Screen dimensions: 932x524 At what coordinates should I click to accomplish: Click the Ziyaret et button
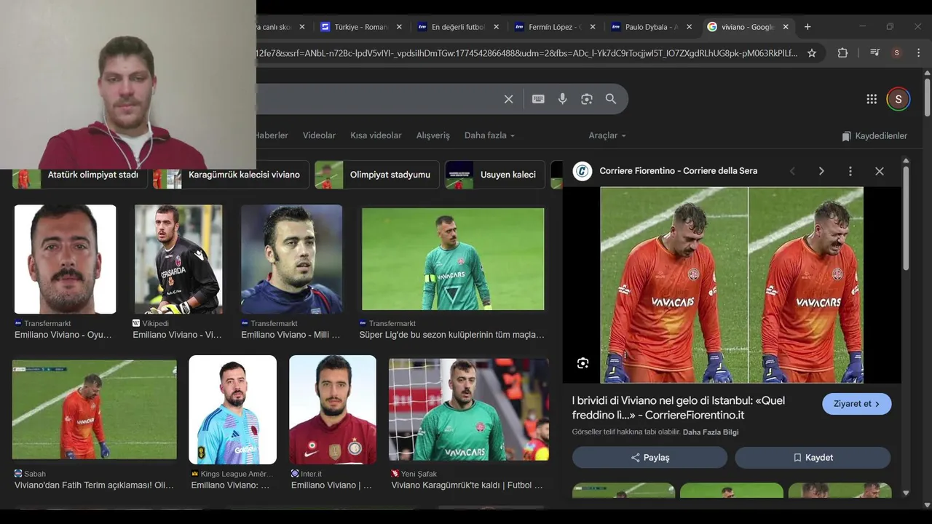point(857,404)
